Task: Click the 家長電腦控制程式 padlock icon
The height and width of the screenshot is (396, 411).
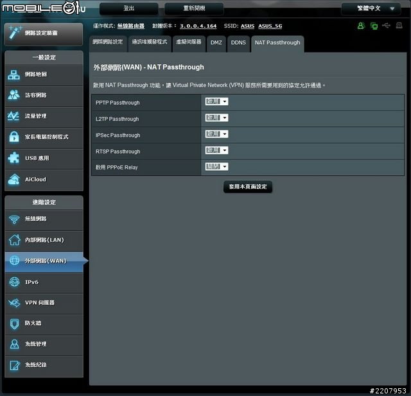Action: tap(14, 137)
